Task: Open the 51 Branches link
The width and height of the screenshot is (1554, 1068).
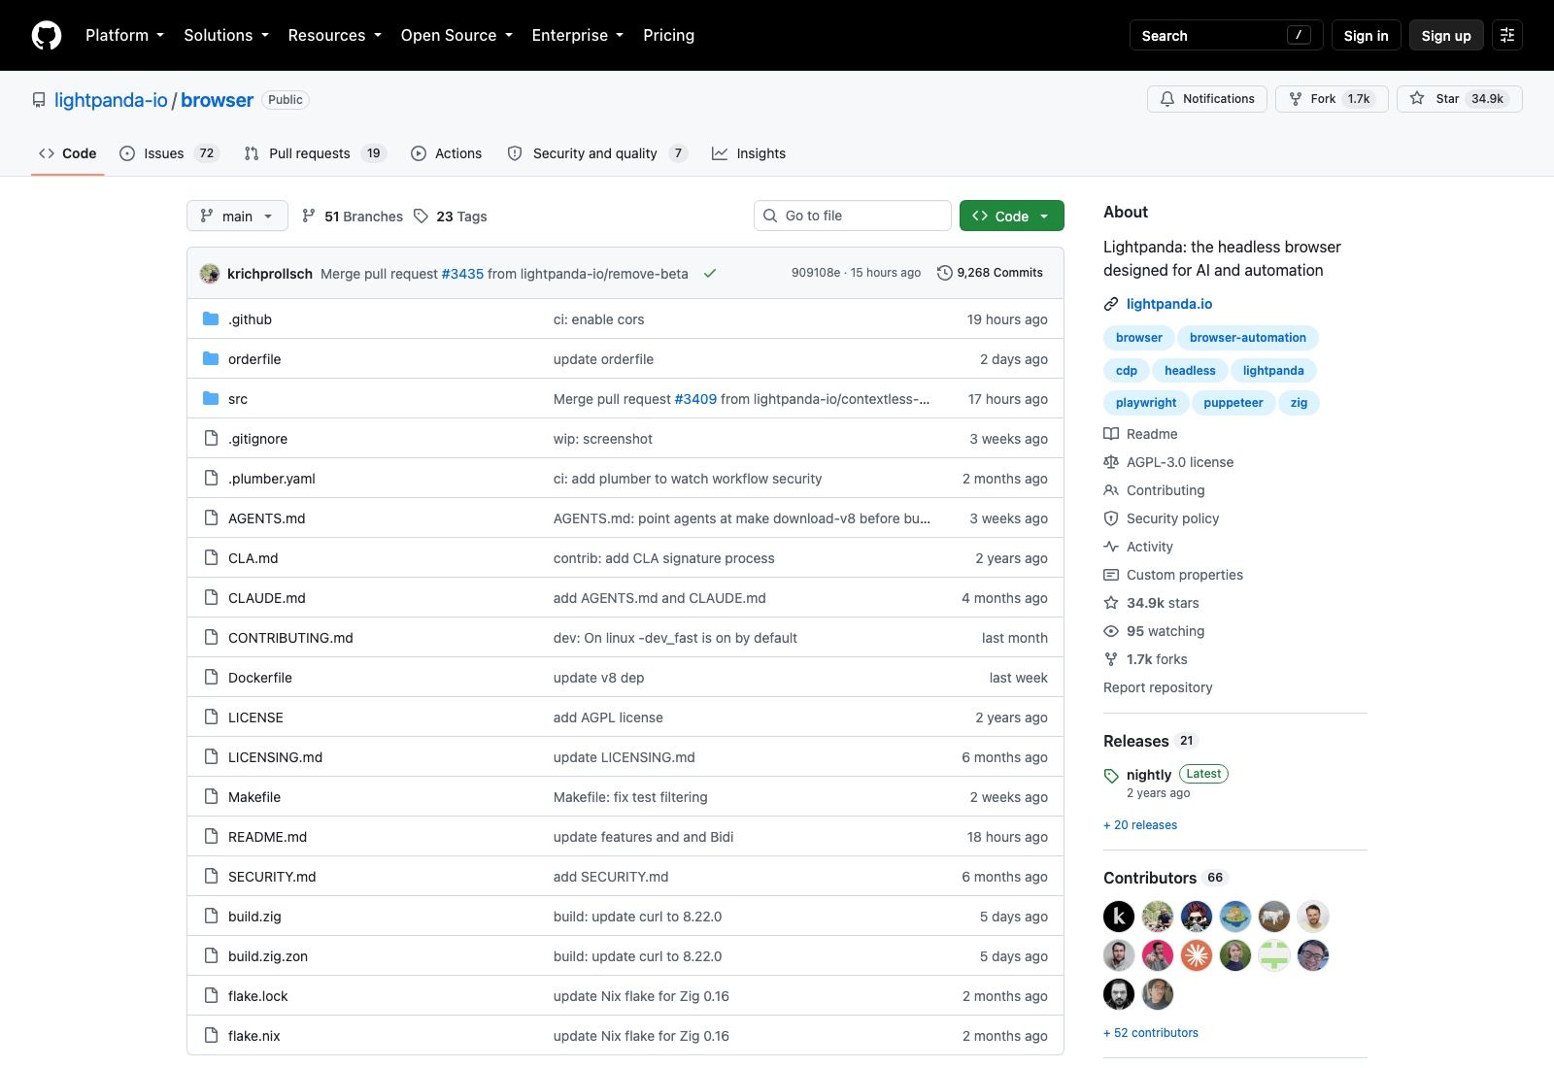Action: [353, 217]
